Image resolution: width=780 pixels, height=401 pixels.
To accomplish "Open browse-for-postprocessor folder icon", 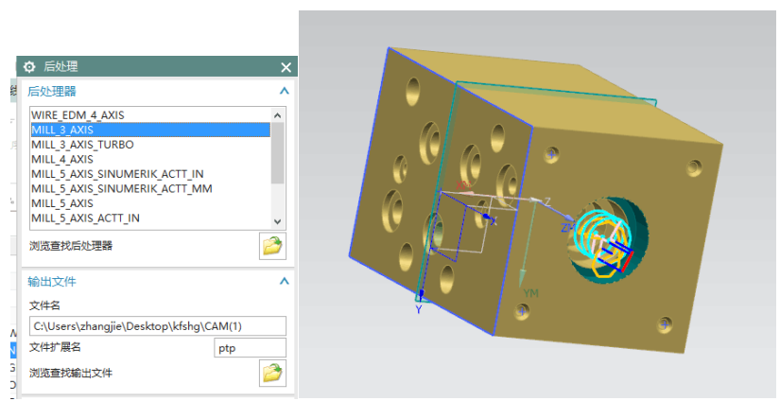I will [x=272, y=247].
